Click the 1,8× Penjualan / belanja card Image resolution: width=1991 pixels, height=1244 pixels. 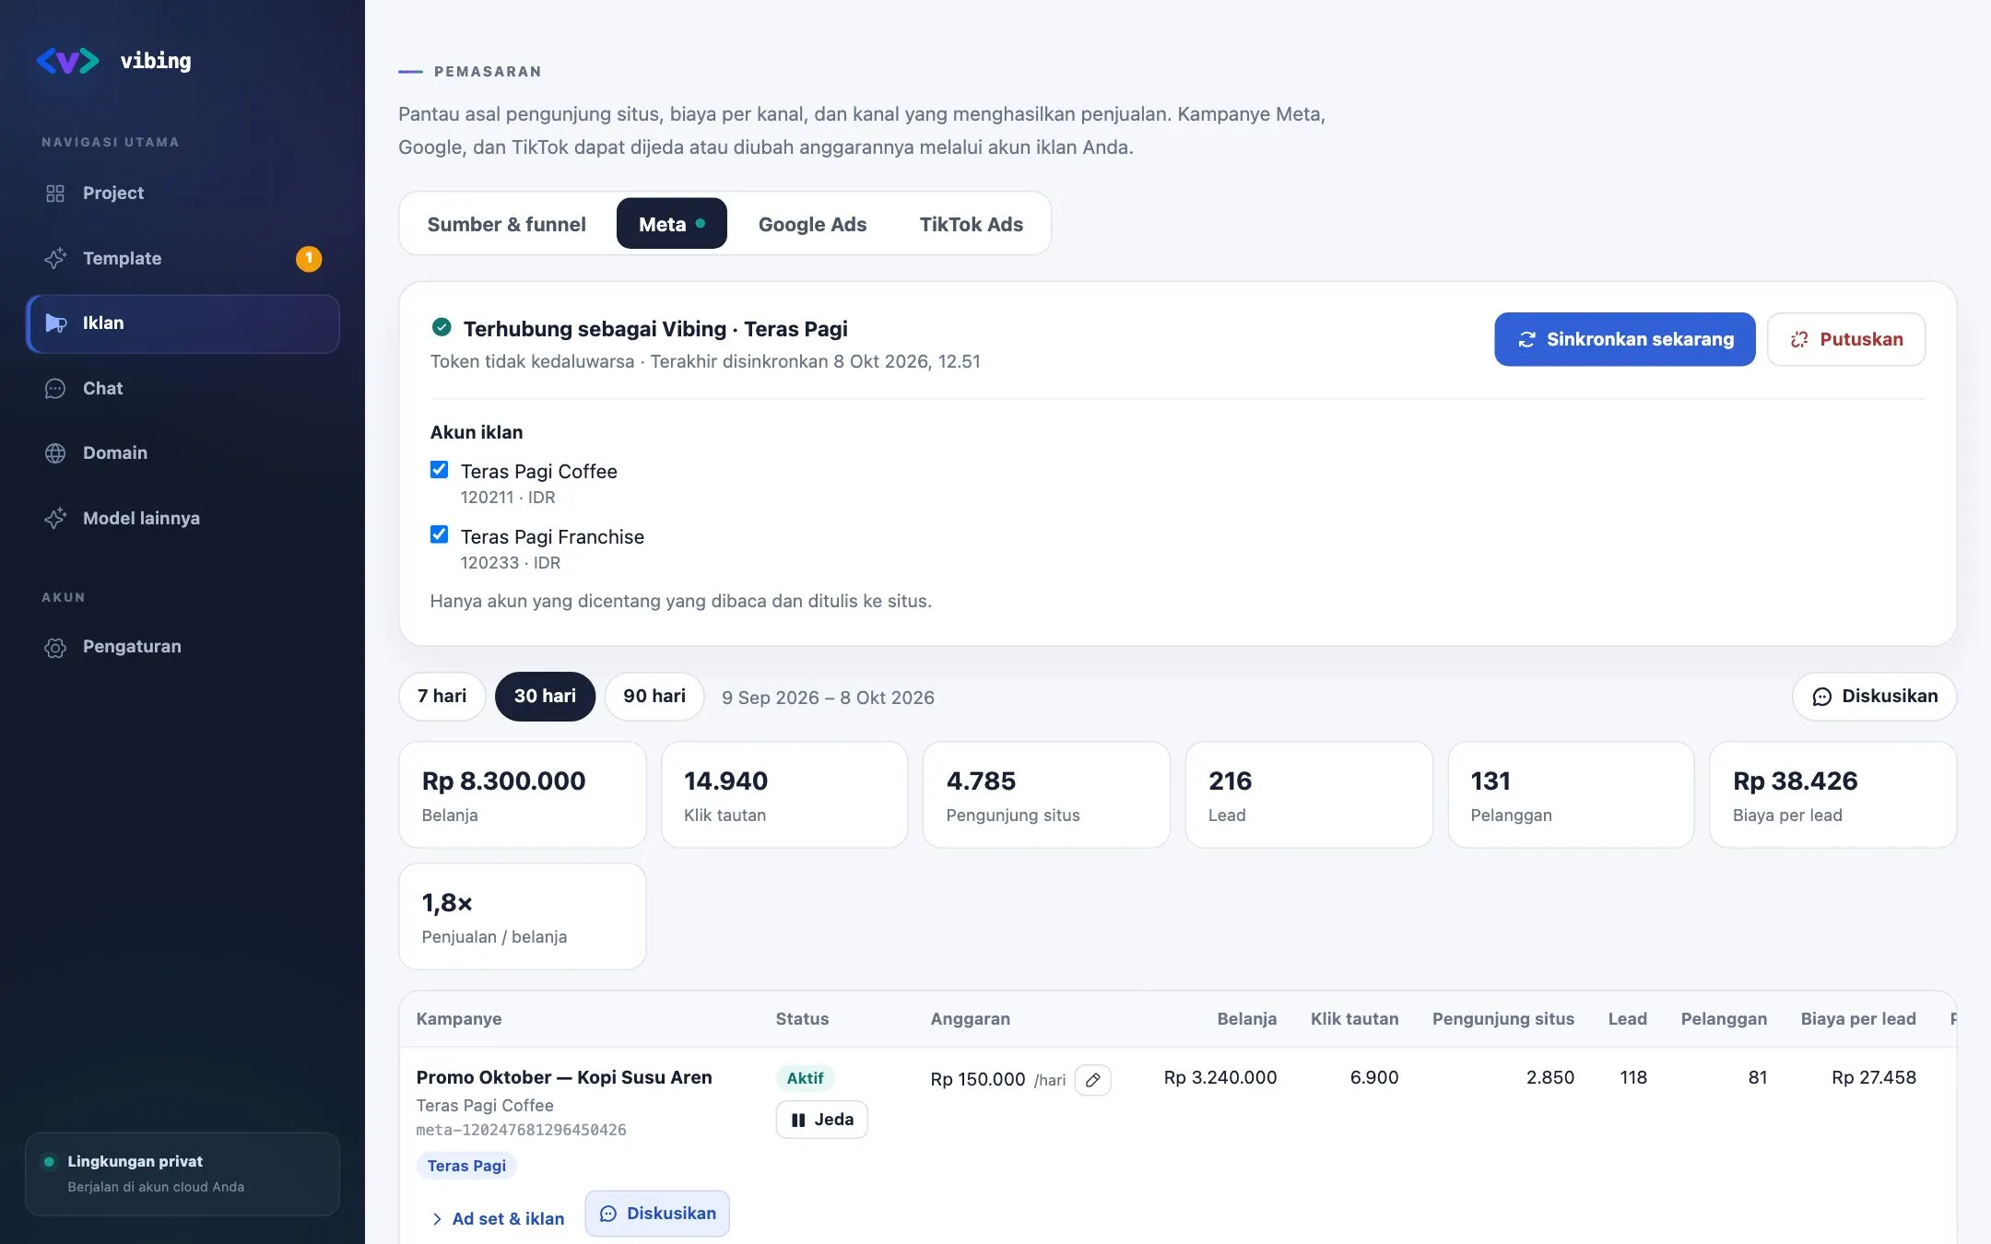[522, 916]
